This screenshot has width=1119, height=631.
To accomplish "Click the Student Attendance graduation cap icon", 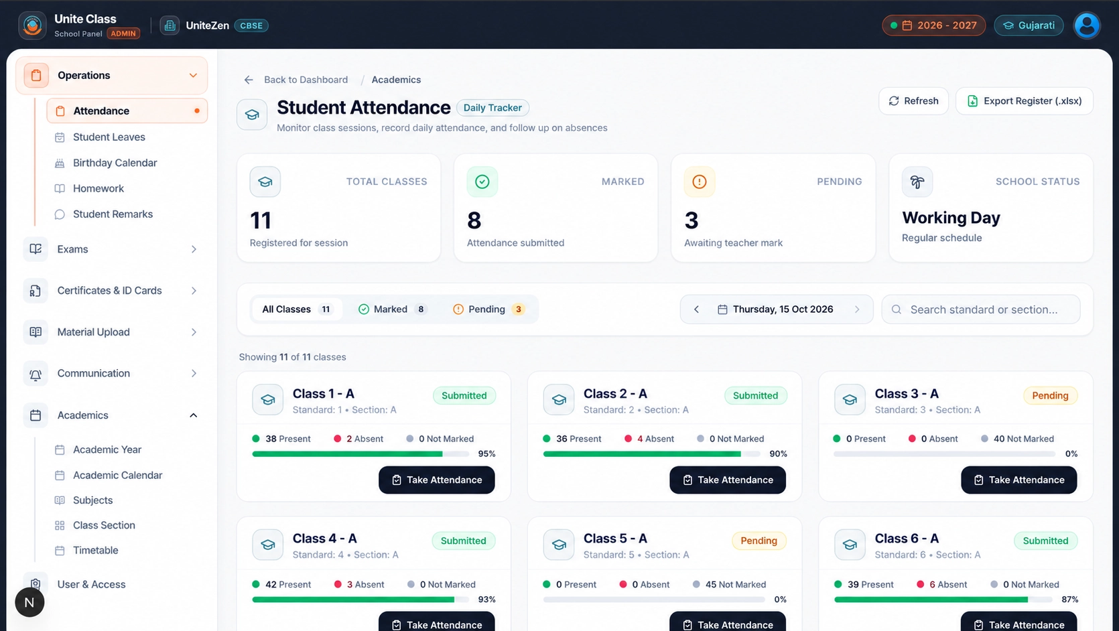I will tap(252, 115).
